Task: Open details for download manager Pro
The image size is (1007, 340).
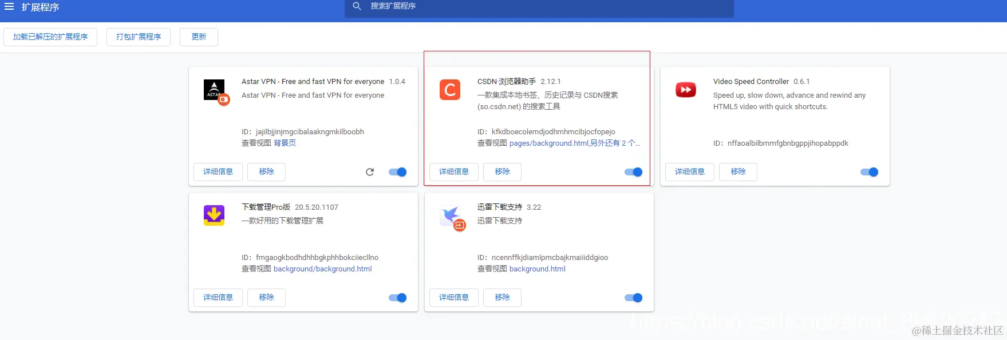Action: [218, 298]
